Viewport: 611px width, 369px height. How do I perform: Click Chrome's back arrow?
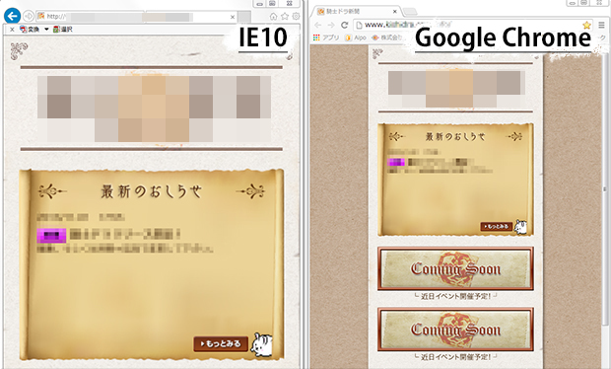(318, 25)
